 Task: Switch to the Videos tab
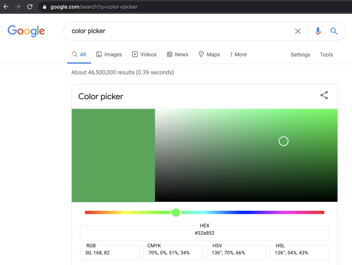coord(144,54)
